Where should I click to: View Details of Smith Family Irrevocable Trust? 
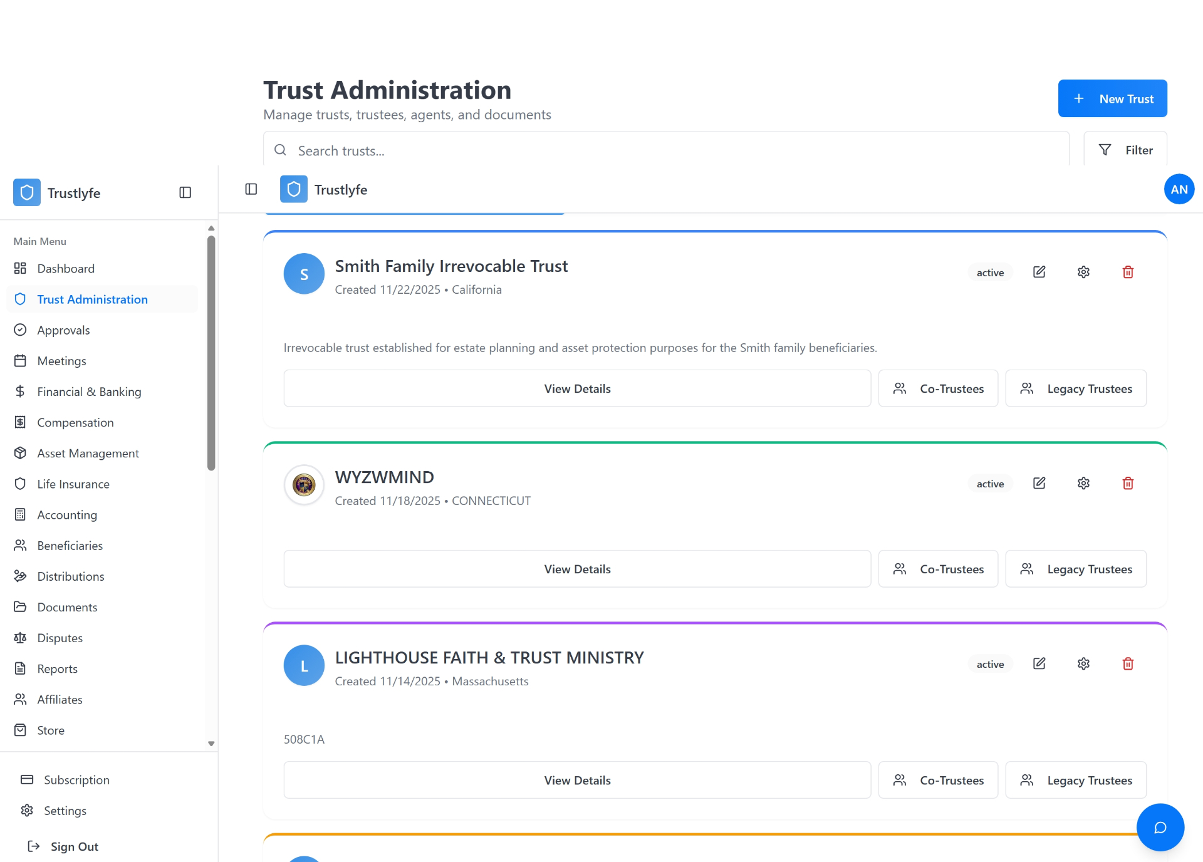[577, 388]
